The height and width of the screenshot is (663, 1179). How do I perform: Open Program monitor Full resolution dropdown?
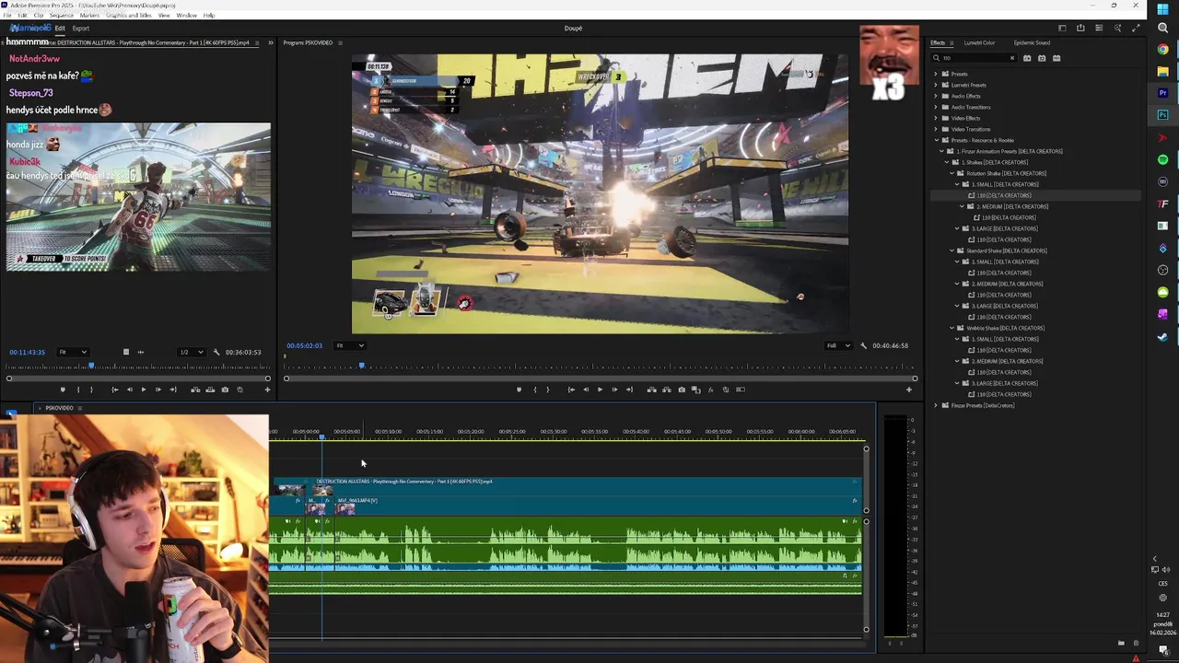coord(837,345)
